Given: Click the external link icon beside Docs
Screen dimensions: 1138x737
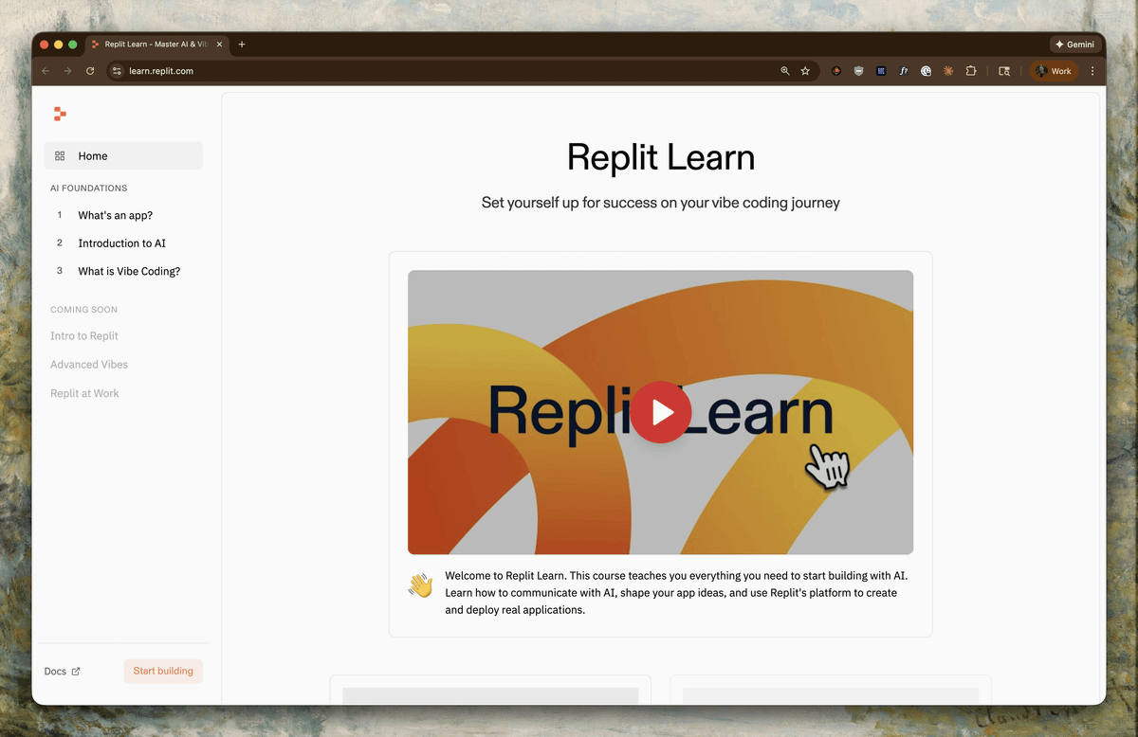Looking at the screenshot, I should click(76, 672).
